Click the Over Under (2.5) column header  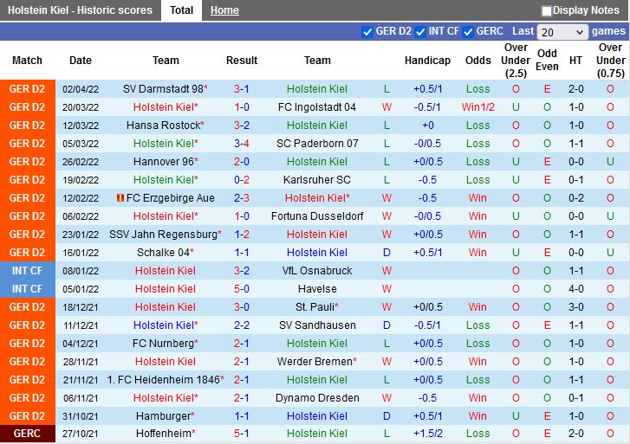[516, 61]
